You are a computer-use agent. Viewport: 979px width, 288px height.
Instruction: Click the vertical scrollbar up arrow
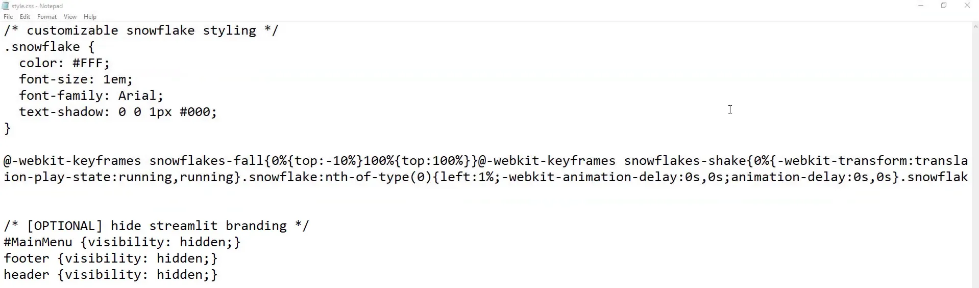click(x=975, y=26)
